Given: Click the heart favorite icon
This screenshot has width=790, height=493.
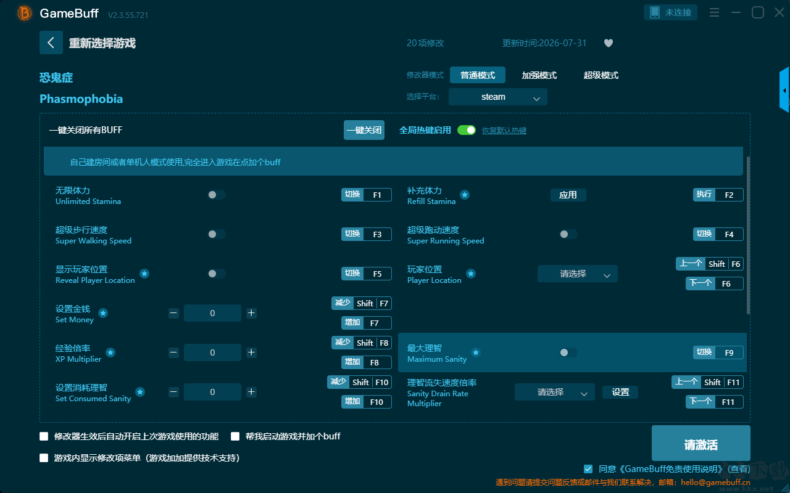Looking at the screenshot, I should tap(608, 43).
